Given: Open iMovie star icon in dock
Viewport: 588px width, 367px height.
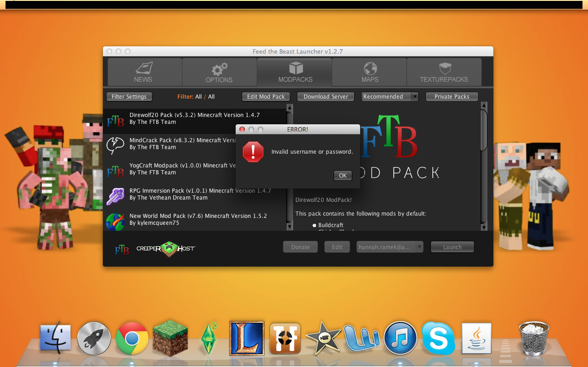Looking at the screenshot, I should tap(323, 339).
